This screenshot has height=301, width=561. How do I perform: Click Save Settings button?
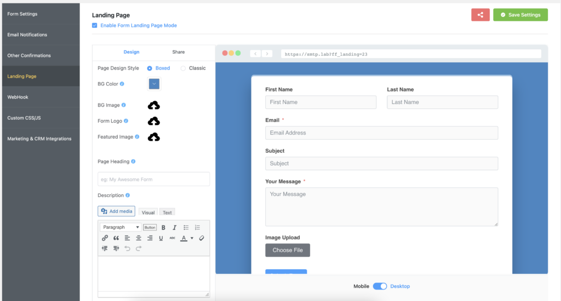point(520,15)
